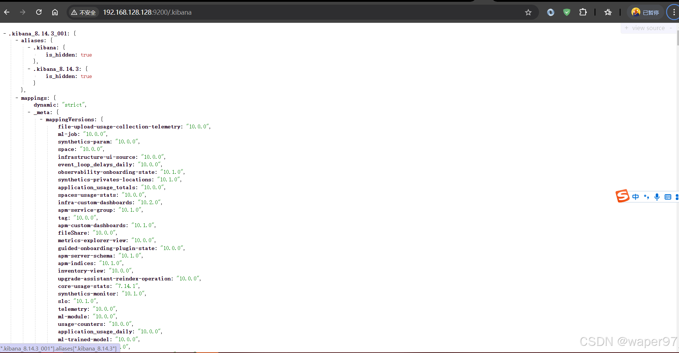Open the browser home page
This screenshot has width=679, height=353.
55,12
